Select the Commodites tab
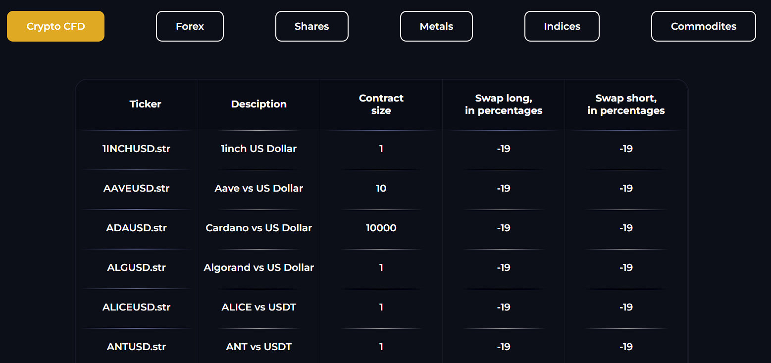This screenshot has width=771, height=363. click(704, 26)
